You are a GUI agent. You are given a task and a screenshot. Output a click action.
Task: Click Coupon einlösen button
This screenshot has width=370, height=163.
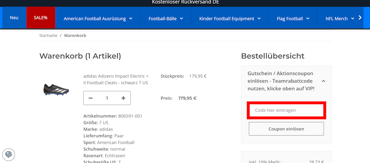(286, 129)
